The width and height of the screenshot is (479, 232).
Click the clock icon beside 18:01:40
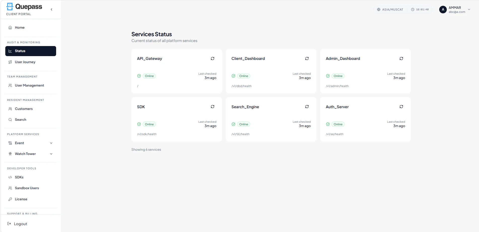pyautogui.click(x=413, y=10)
